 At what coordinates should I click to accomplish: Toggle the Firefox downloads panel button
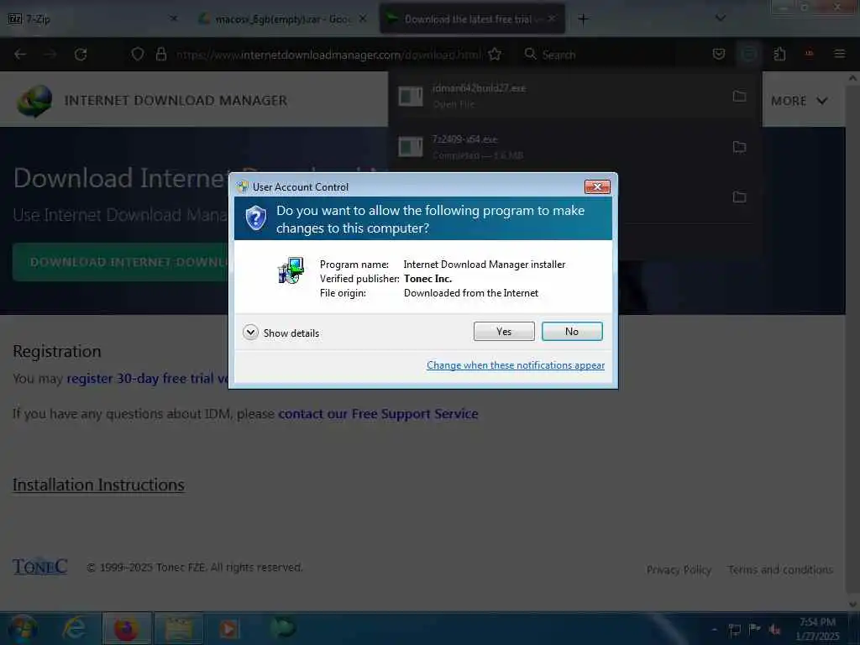(x=748, y=54)
